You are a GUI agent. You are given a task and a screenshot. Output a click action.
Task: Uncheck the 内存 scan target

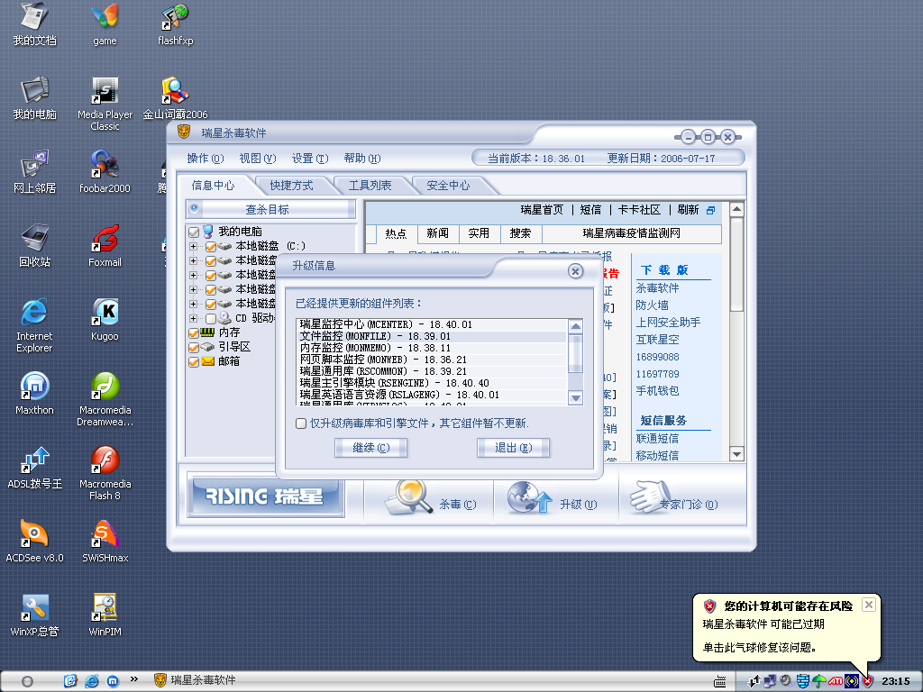click(x=194, y=333)
